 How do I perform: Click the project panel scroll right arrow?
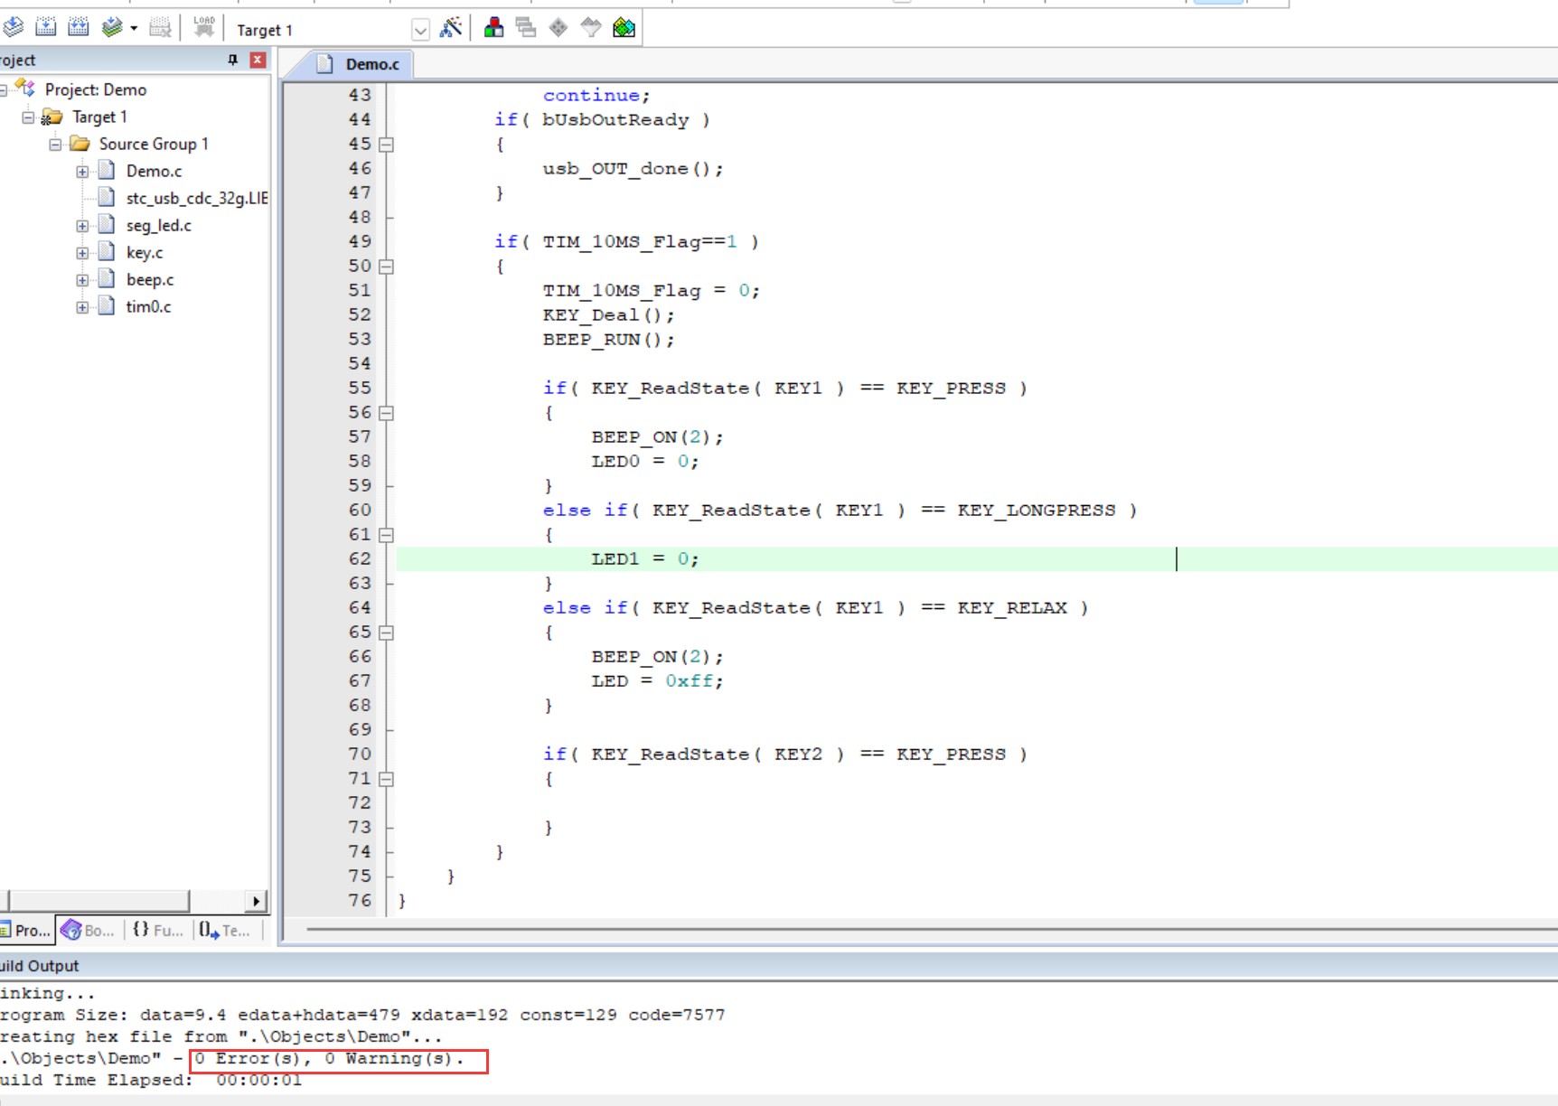pos(257,901)
